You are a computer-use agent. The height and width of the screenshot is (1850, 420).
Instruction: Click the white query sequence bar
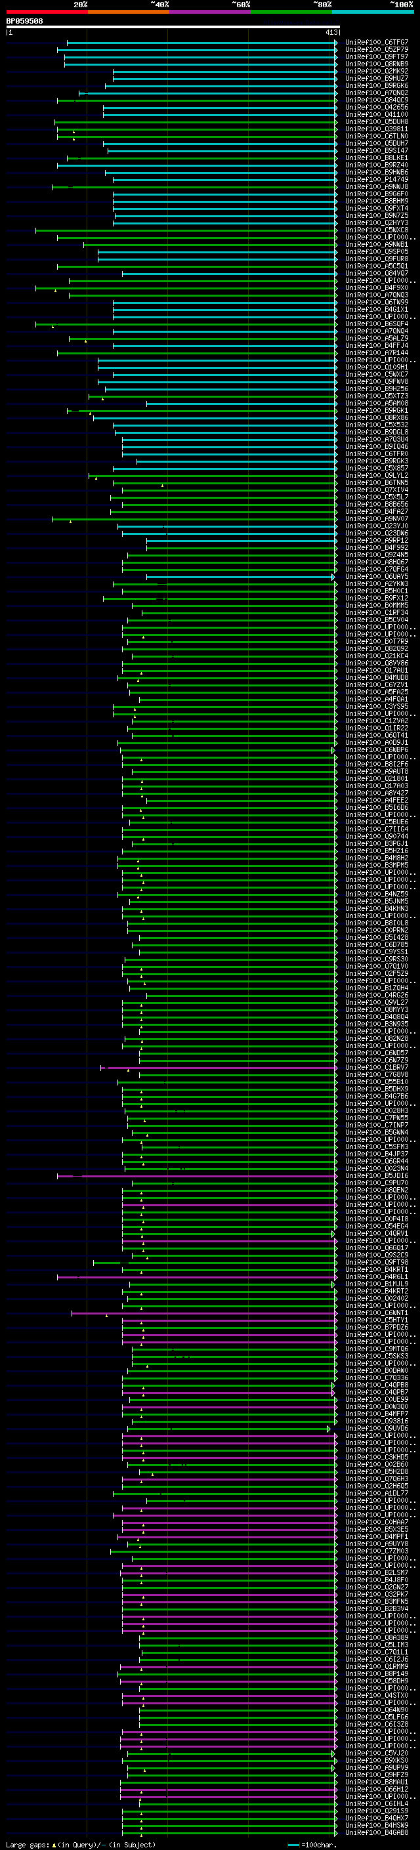[x=173, y=26]
